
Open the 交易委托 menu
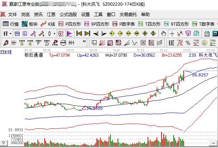point(128,14)
